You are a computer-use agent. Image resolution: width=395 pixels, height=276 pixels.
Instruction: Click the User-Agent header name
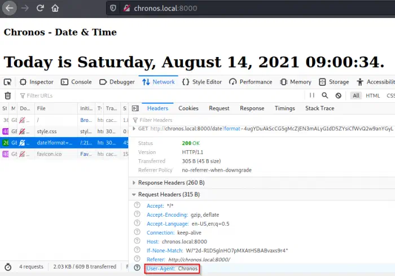click(161, 269)
